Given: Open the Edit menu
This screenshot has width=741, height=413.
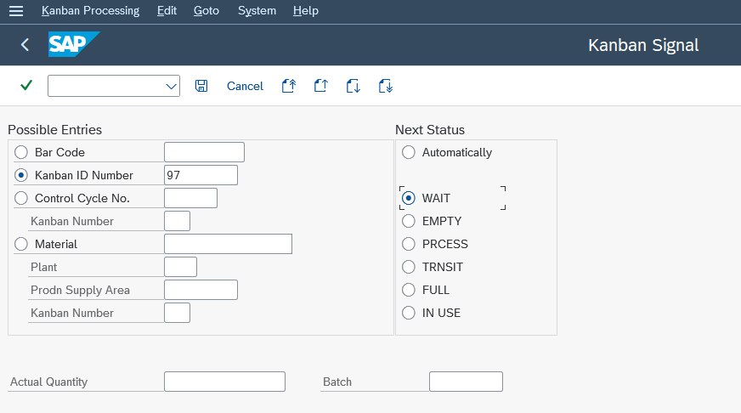Looking at the screenshot, I should coord(167,10).
